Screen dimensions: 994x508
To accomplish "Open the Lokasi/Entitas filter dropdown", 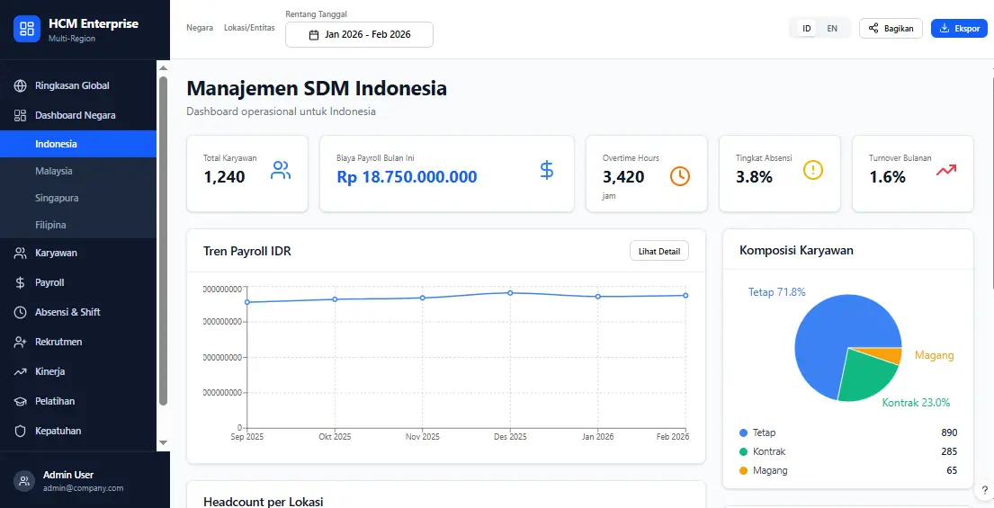I will coord(249,28).
